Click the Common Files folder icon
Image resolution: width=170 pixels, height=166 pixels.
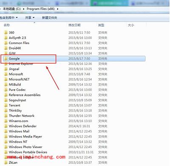pos(6,43)
